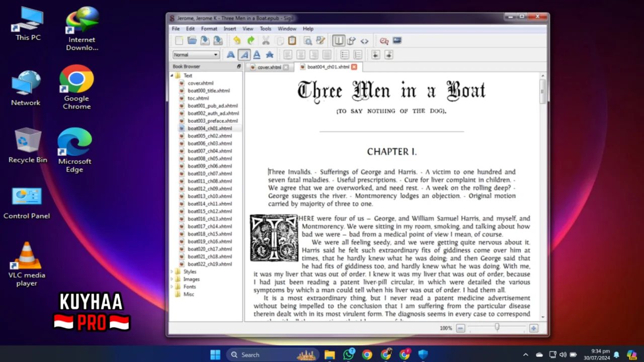Click the Save toolbar icon
Screen dimensions: 644x362
click(205, 41)
